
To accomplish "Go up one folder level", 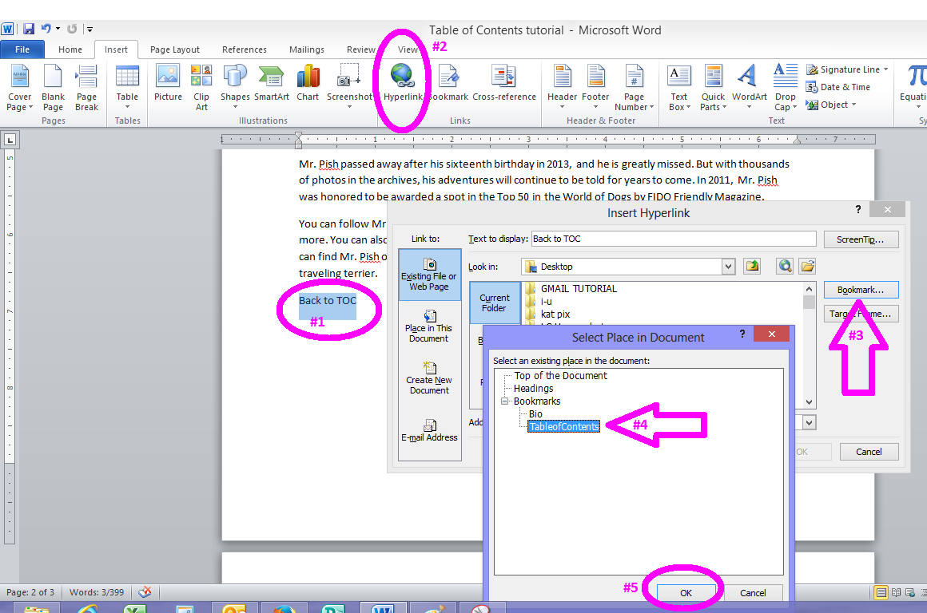I will pyautogui.click(x=752, y=267).
